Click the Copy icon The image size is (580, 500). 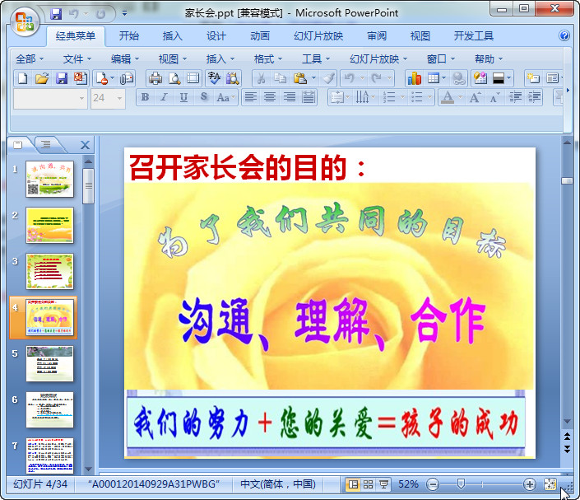coord(280,78)
